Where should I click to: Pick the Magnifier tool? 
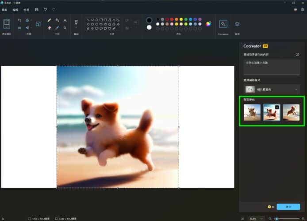click(65, 28)
